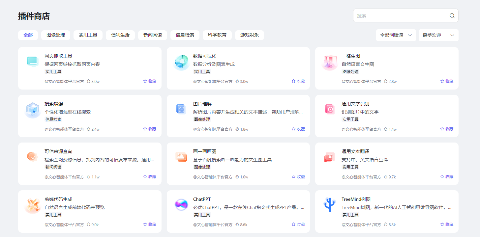Click description 基于百度搜索画一画能力的文生图工具
The image size is (480, 237).
(x=232, y=160)
